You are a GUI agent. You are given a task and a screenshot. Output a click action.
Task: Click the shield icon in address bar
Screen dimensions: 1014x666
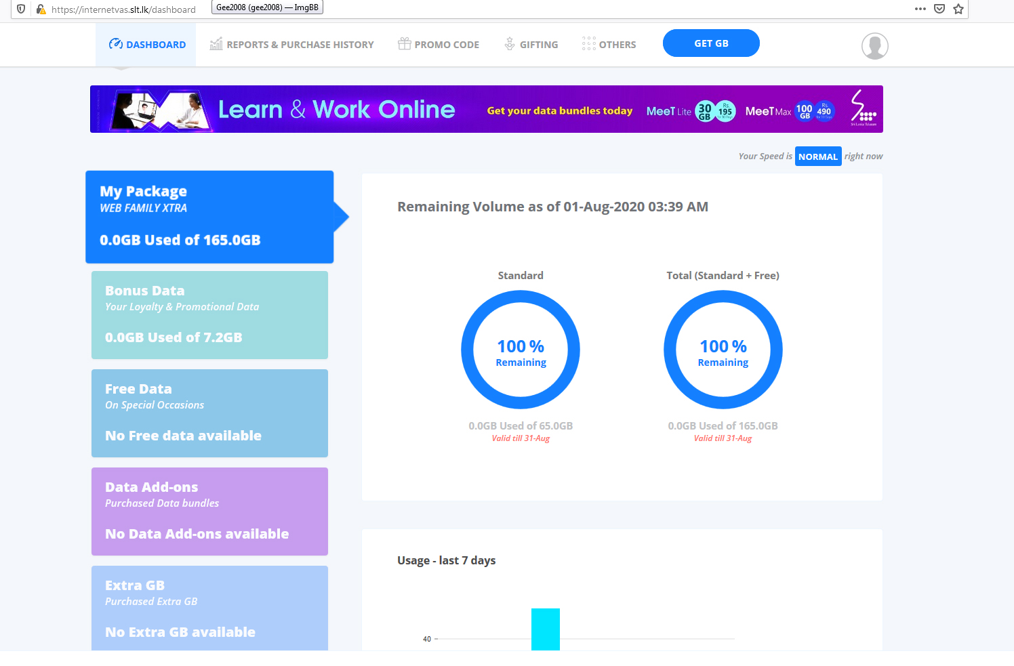pos(21,9)
